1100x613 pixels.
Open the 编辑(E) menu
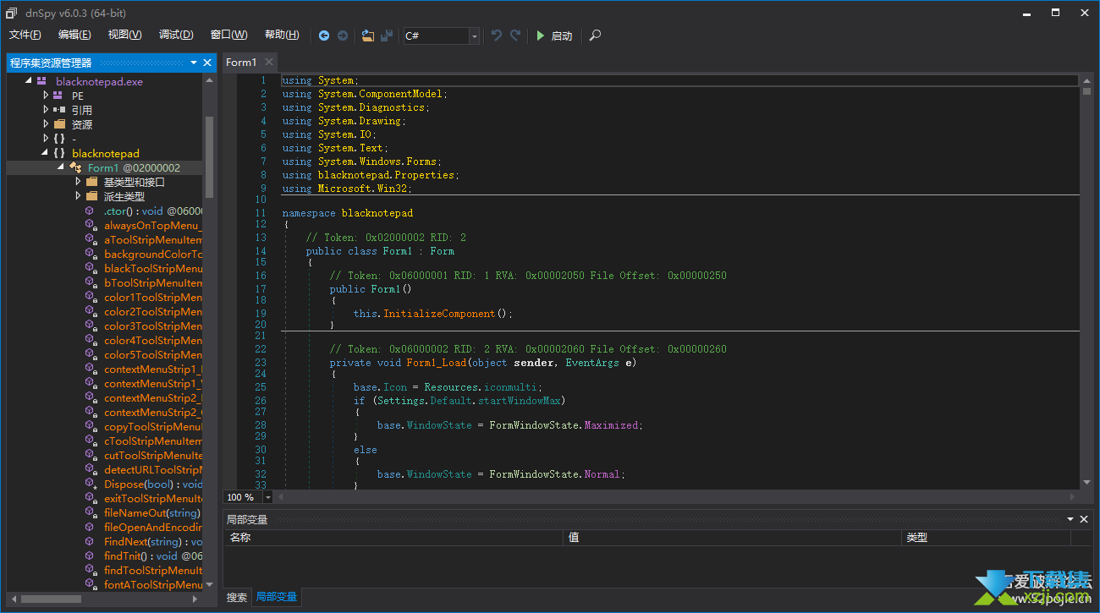click(74, 35)
